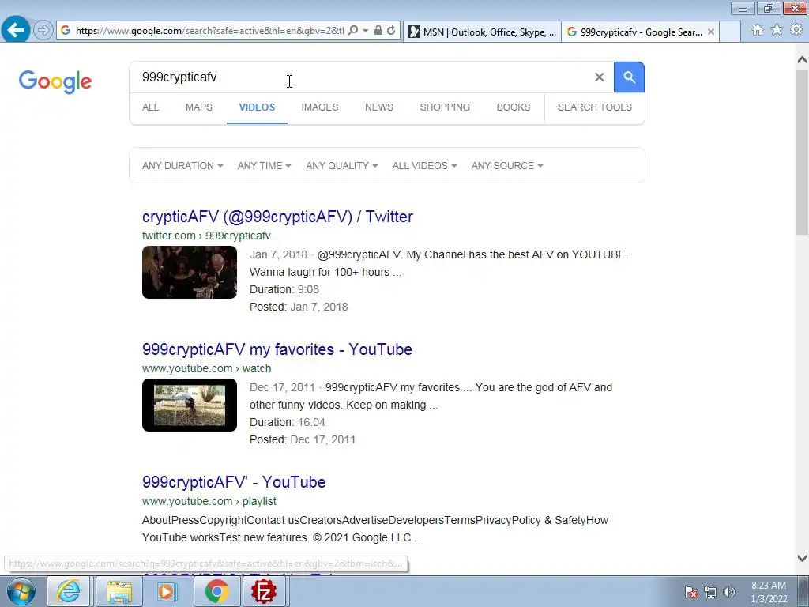The image size is (809, 607).
Task: Open the Twitter video thumbnail
Action: tap(190, 272)
